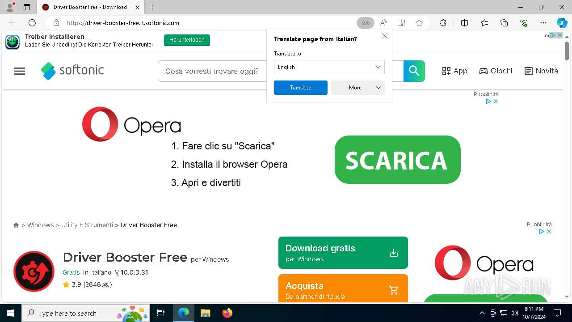The width and height of the screenshot is (572, 322).
Task: Click the page vertical scrollbar
Action: coord(567,51)
